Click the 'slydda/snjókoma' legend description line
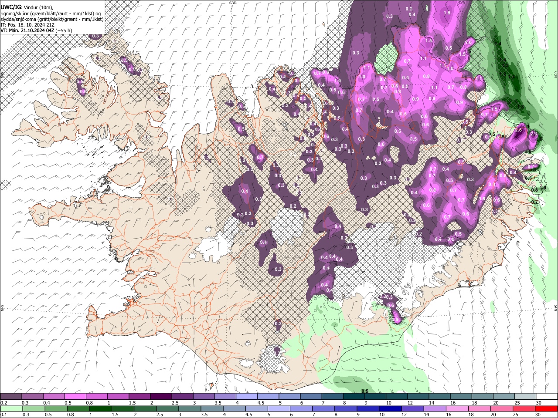558x418 pixels. (52, 19)
